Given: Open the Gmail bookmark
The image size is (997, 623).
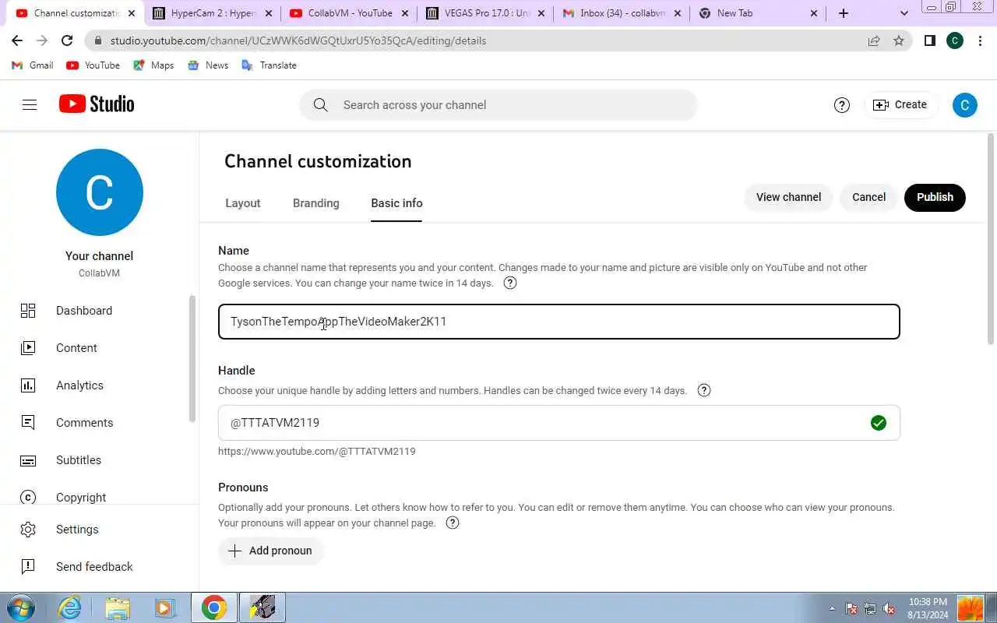Looking at the screenshot, I should [33, 65].
